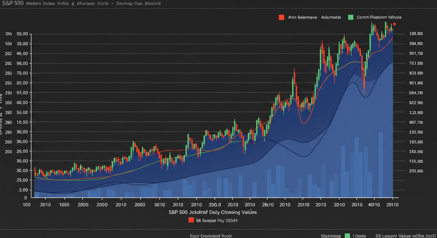Viewport: 437px width, 238px height.
Task: Click the red swatch in the top legend
Action: tap(282, 17)
